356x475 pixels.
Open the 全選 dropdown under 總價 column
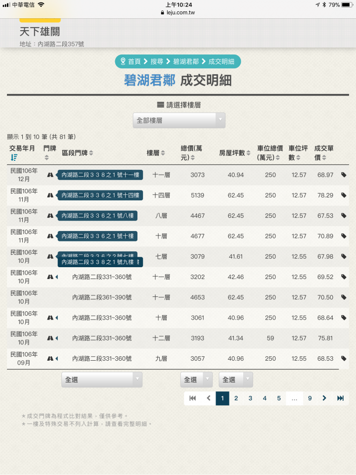point(196,380)
